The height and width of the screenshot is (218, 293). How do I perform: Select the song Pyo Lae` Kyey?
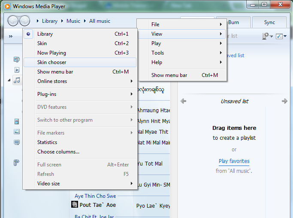pos(153,206)
